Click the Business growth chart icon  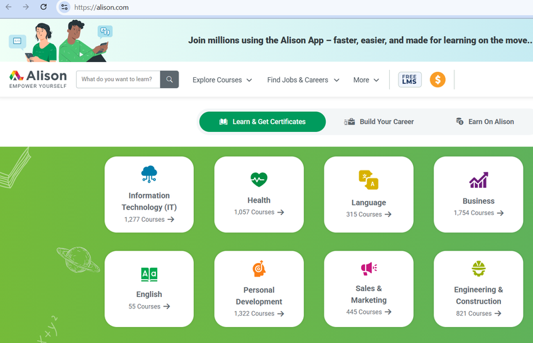478,180
